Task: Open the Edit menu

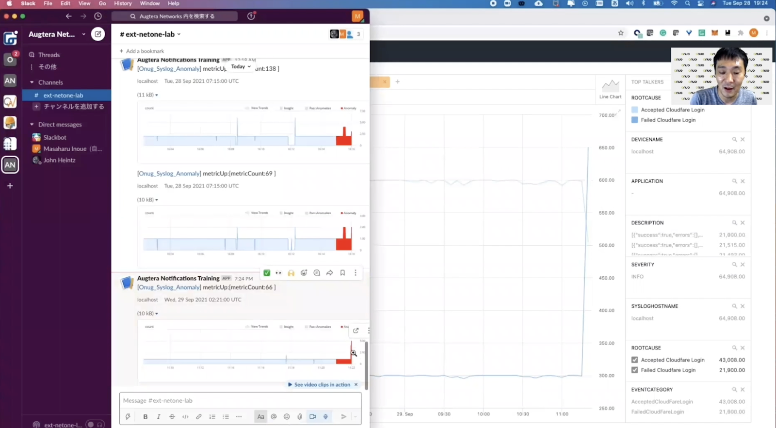Action: click(x=65, y=3)
